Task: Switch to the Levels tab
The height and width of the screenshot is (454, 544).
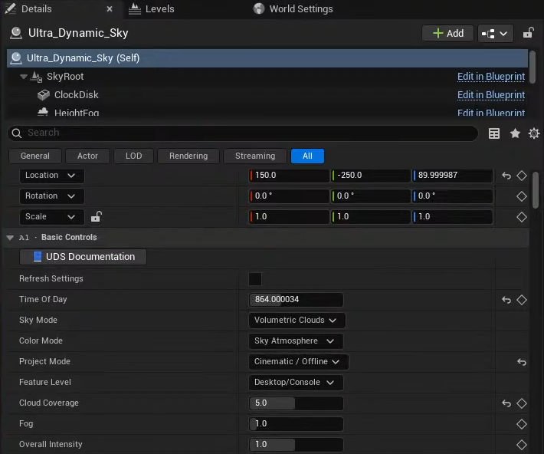Action: click(152, 9)
